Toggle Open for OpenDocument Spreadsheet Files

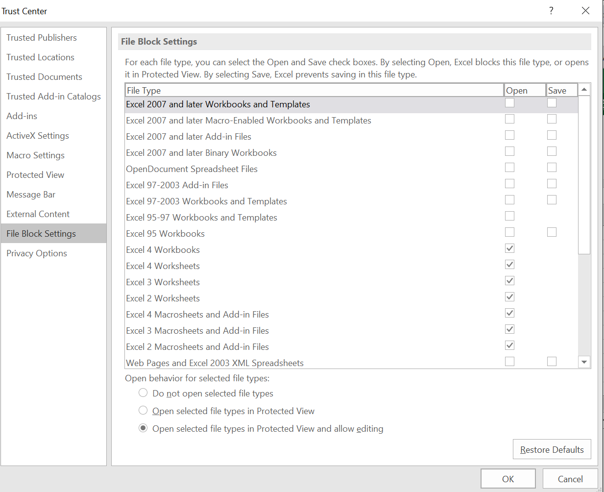point(510,168)
